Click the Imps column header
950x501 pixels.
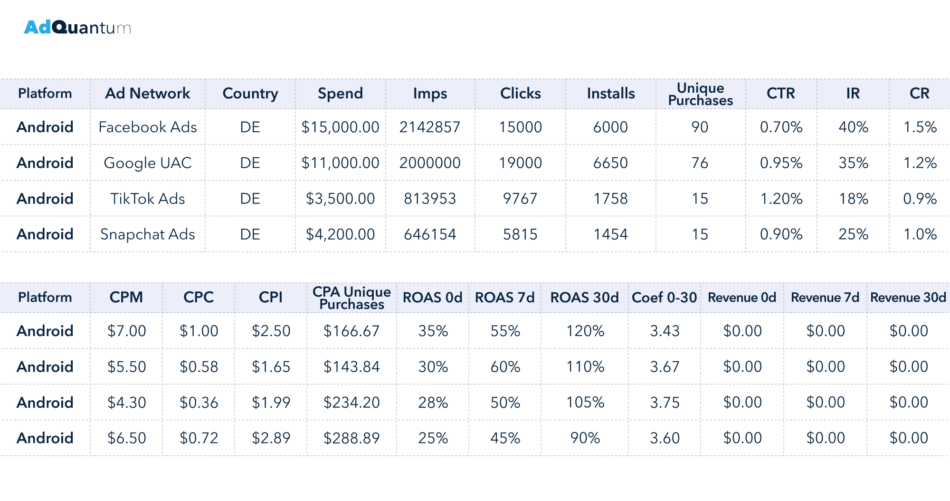[x=430, y=94]
